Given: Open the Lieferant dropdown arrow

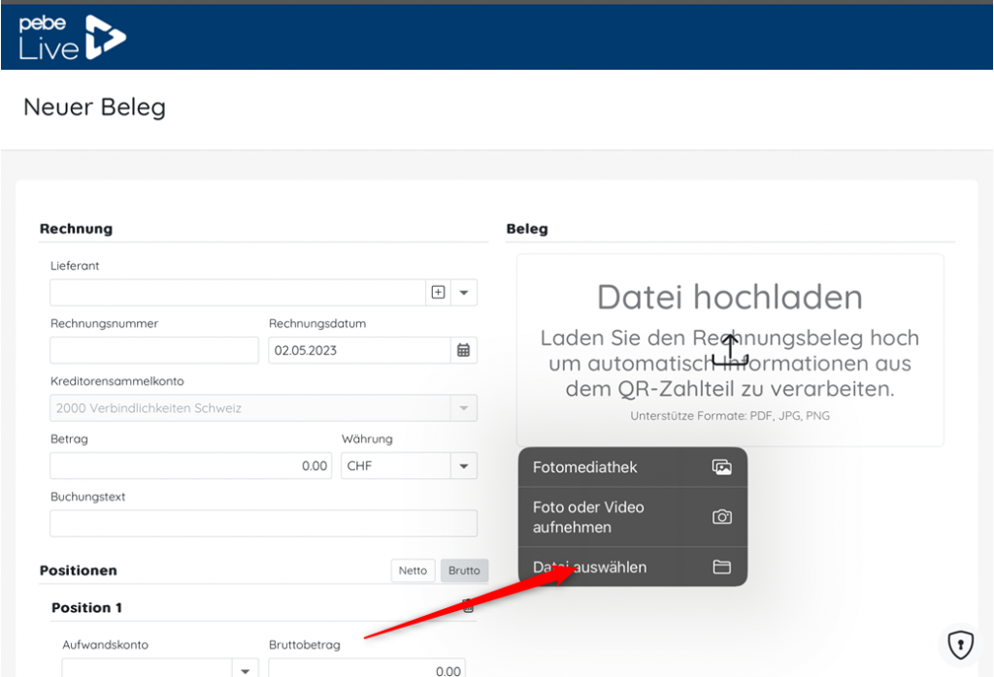Looking at the screenshot, I should pyautogui.click(x=464, y=293).
